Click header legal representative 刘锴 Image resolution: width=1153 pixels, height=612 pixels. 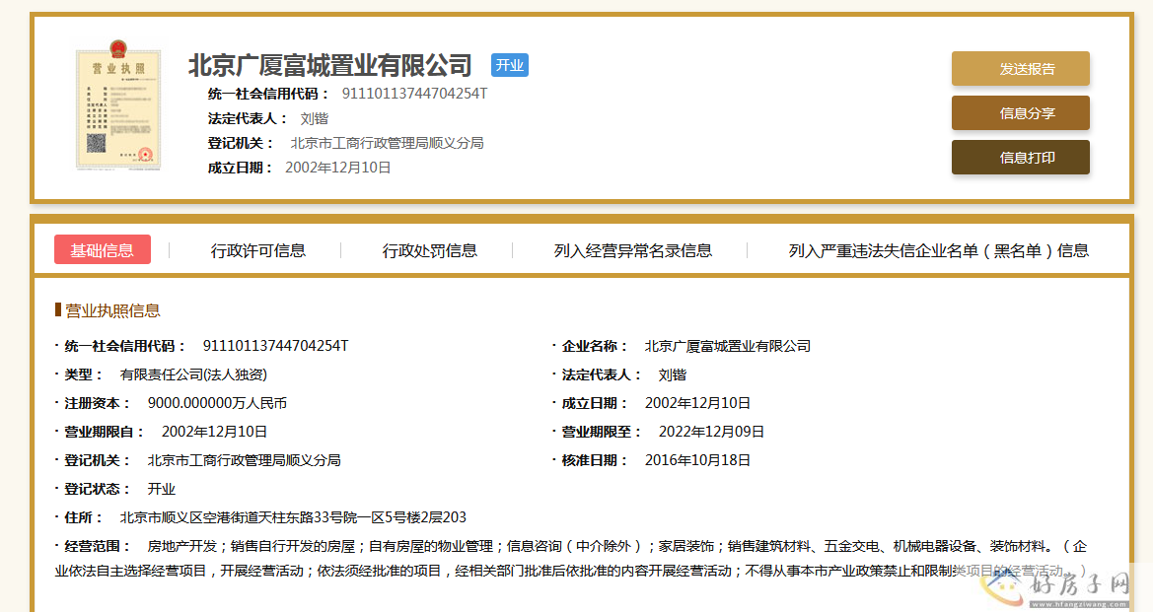[x=314, y=118]
